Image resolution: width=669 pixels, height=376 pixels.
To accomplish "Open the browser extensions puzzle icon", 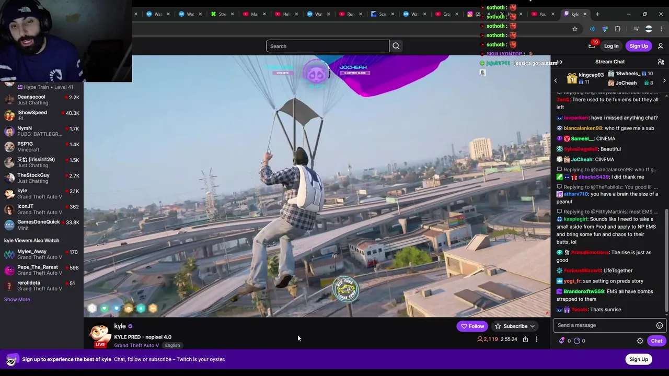I will tap(617, 29).
